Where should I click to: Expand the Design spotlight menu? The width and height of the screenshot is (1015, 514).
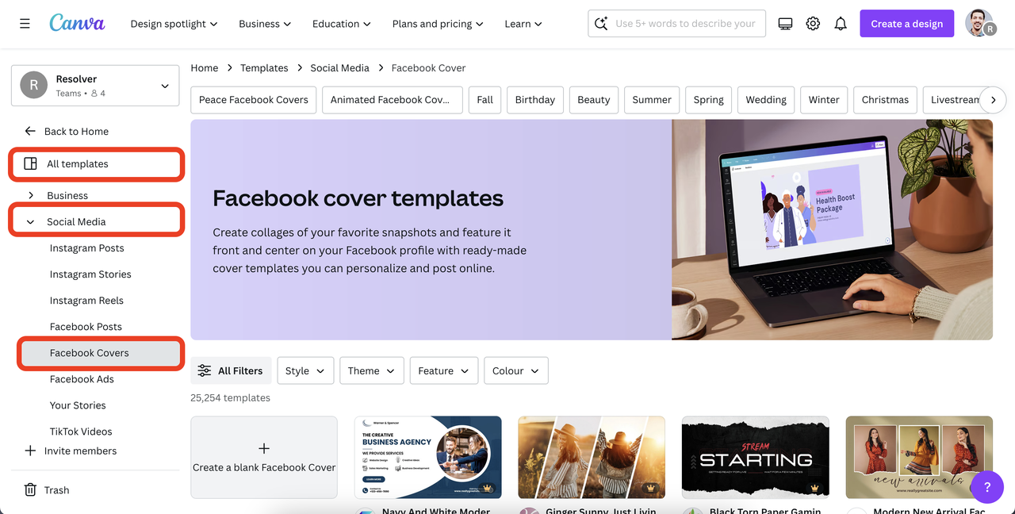click(174, 24)
